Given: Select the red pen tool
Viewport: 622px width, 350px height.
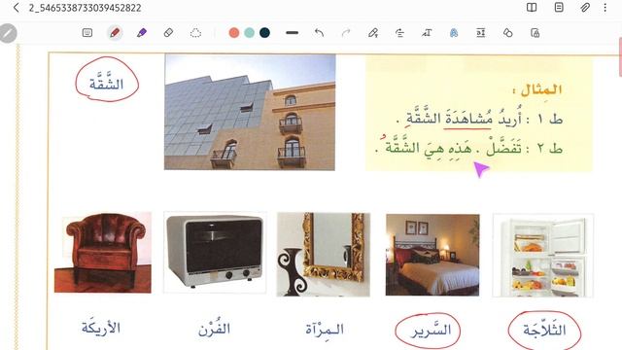Looking at the screenshot, I should pyautogui.click(x=115, y=33).
